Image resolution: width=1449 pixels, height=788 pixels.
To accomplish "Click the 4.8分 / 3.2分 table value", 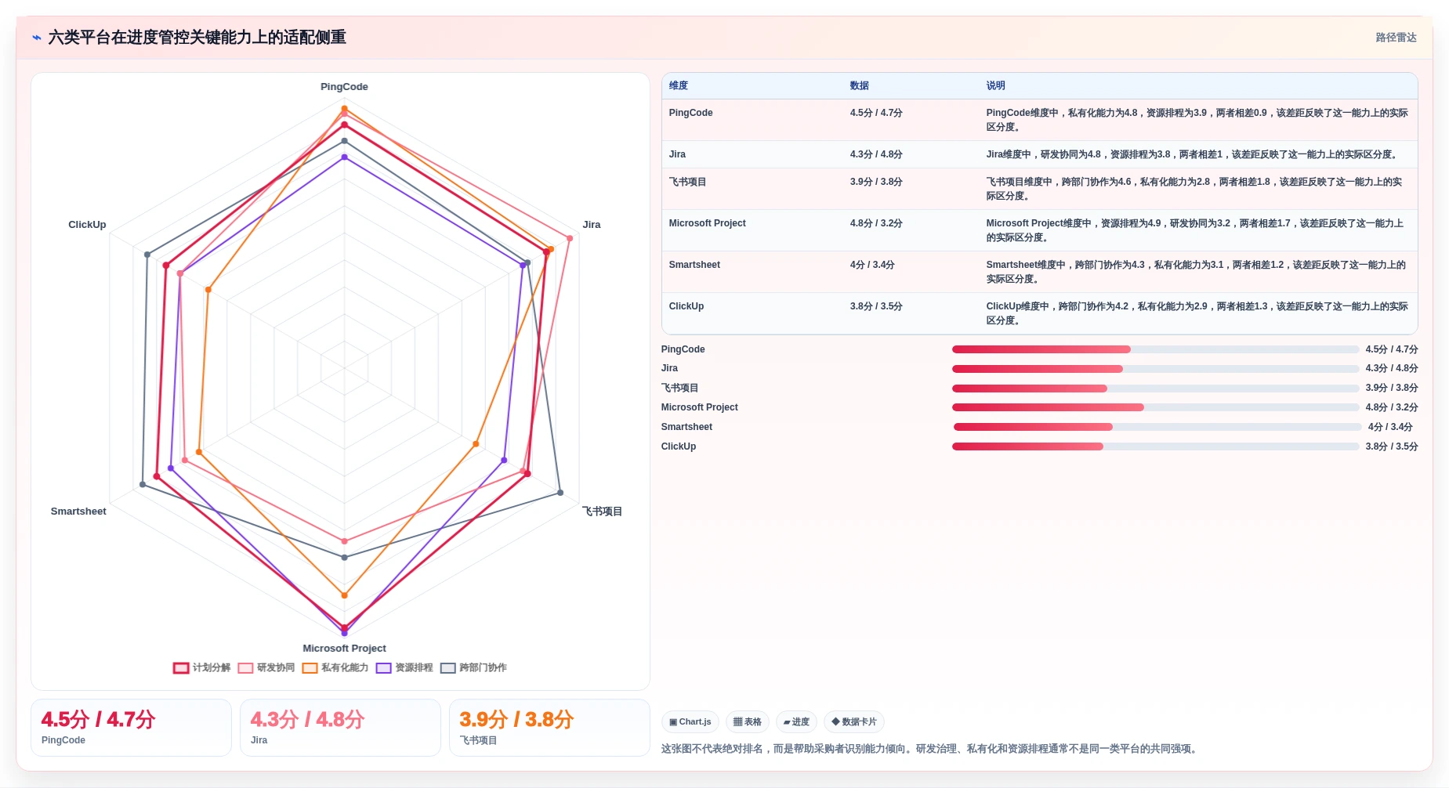I will (876, 223).
